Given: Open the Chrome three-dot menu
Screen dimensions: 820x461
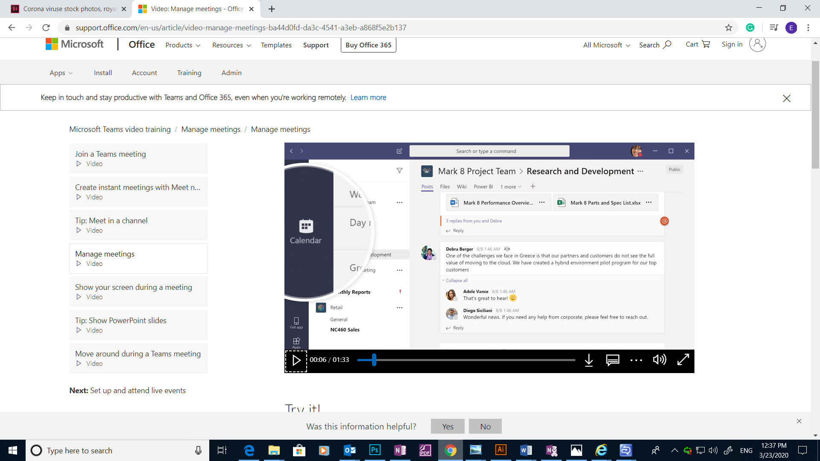Looking at the screenshot, I should pyautogui.click(x=808, y=28).
